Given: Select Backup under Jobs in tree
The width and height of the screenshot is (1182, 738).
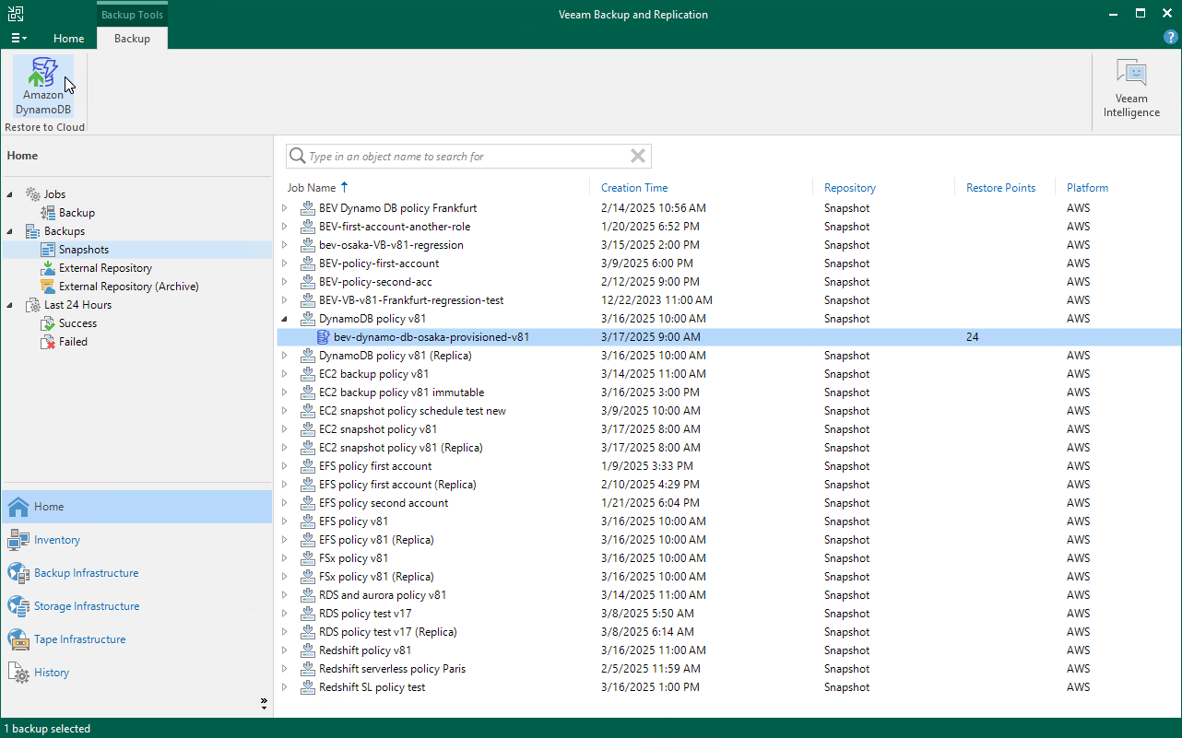Looking at the screenshot, I should pyautogui.click(x=77, y=213).
